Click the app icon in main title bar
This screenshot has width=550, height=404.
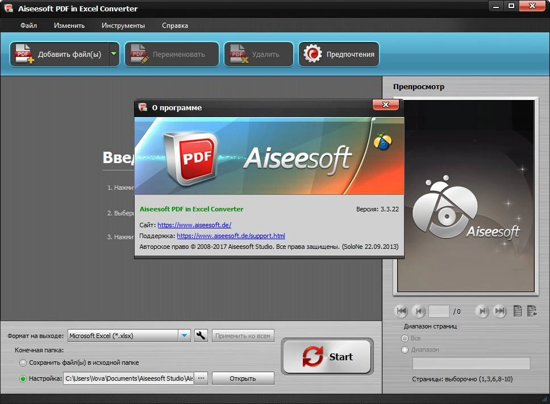click(x=8, y=8)
